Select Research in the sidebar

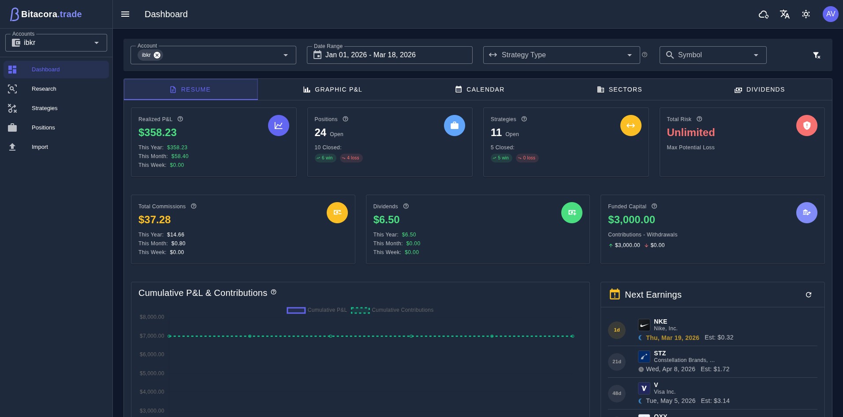click(x=44, y=89)
